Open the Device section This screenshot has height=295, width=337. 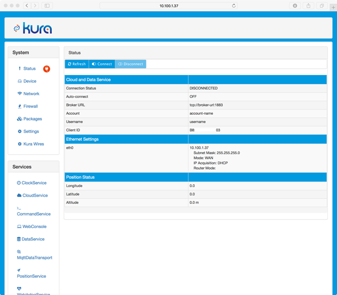point(30,81)
